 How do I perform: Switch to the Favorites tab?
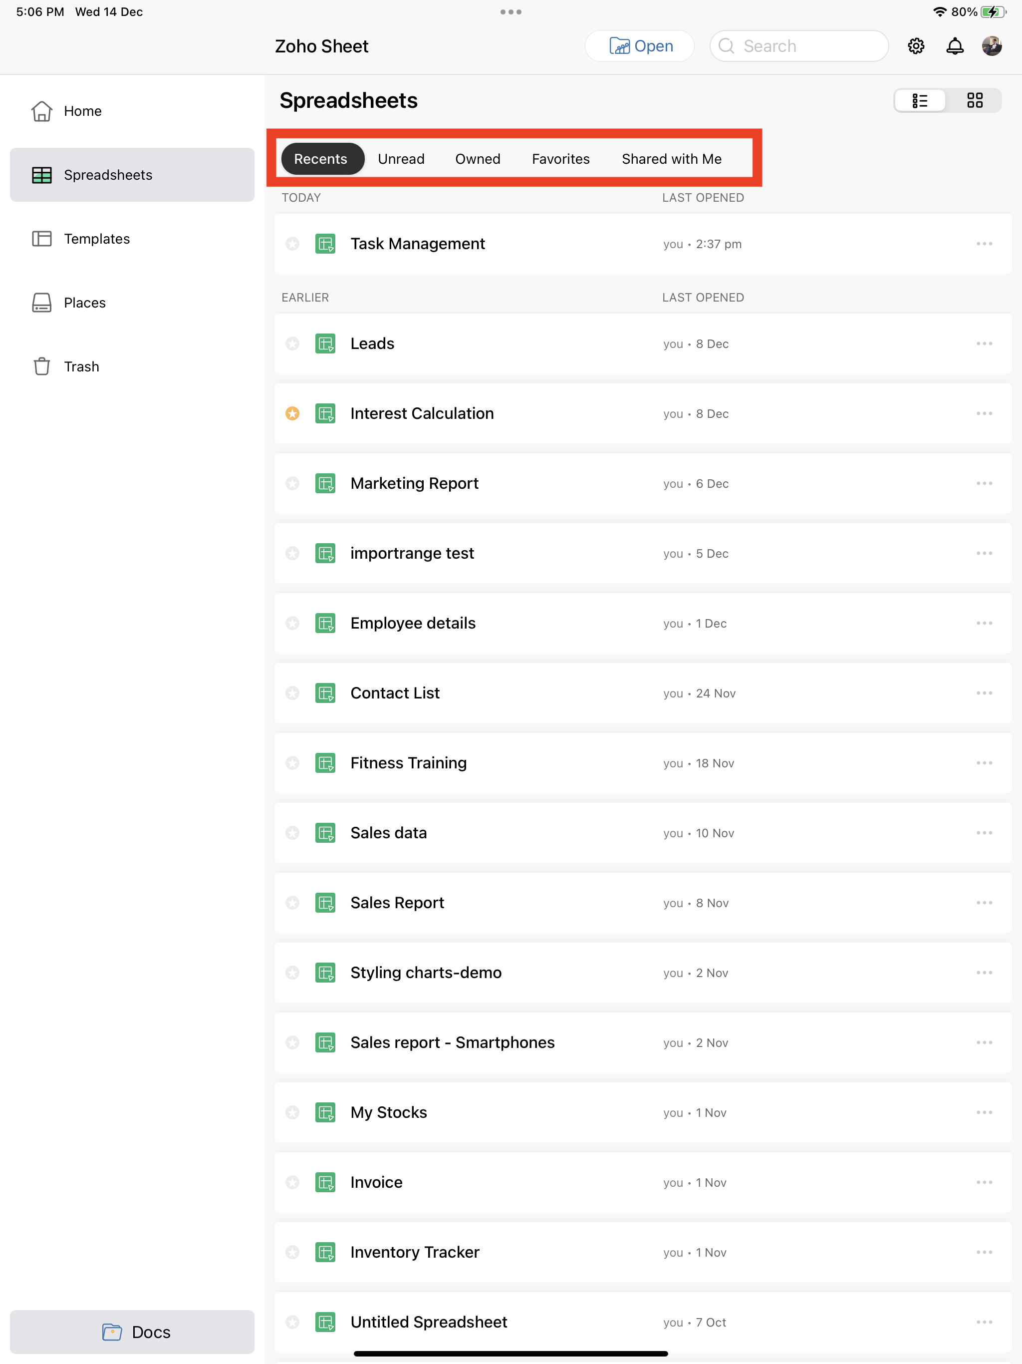(560, 159)
